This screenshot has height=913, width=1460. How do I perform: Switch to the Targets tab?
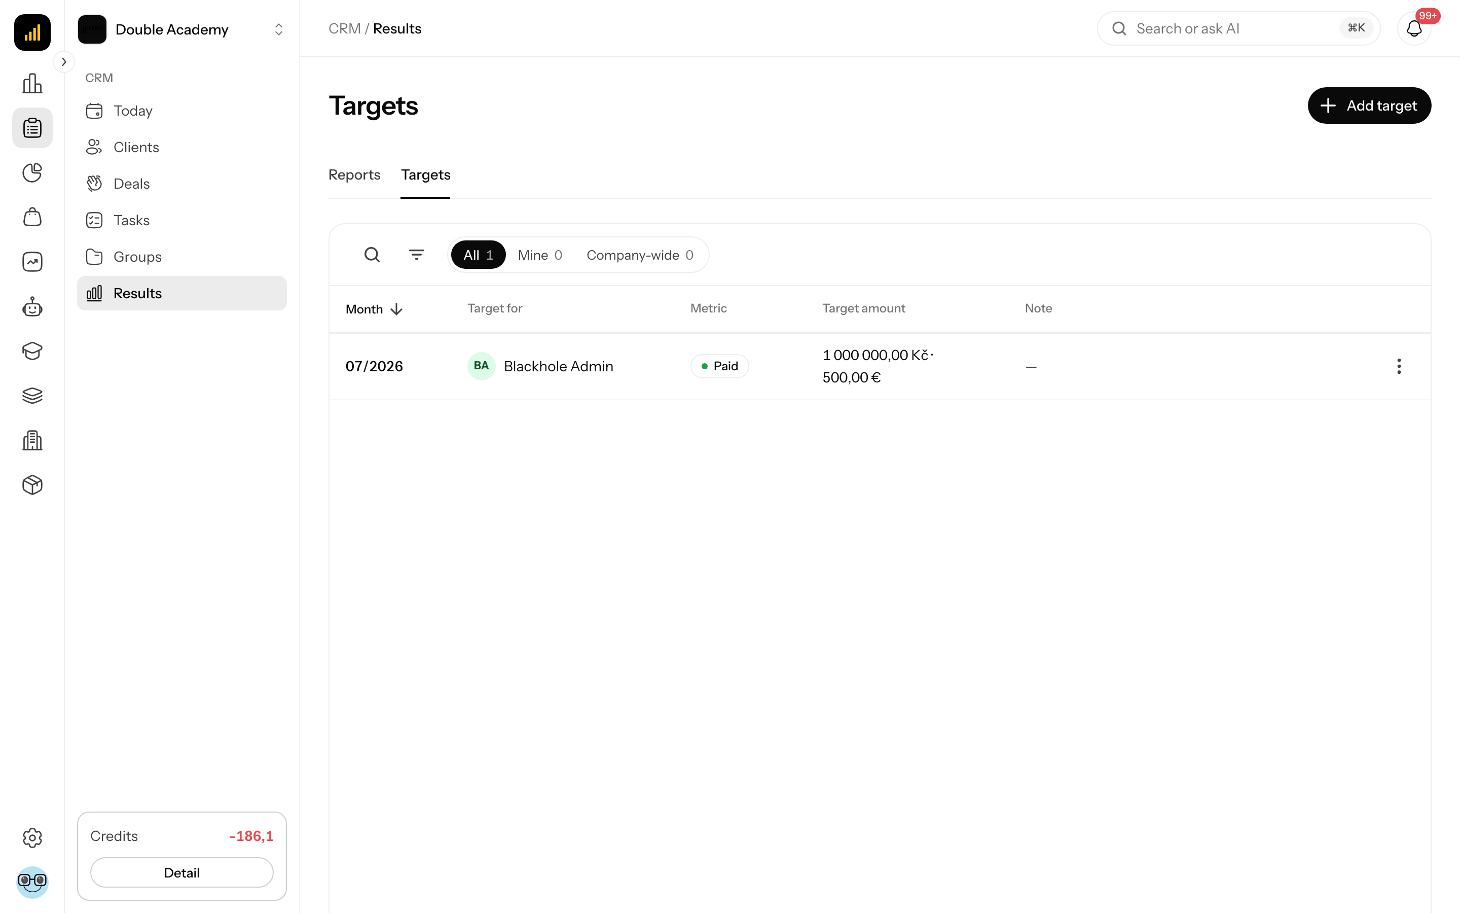click(x=425, y=174)
